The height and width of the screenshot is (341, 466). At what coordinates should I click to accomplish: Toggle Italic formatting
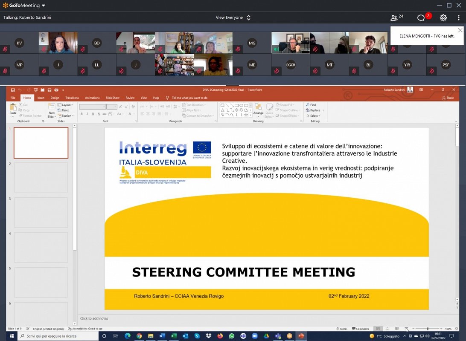tap(87, 114)
